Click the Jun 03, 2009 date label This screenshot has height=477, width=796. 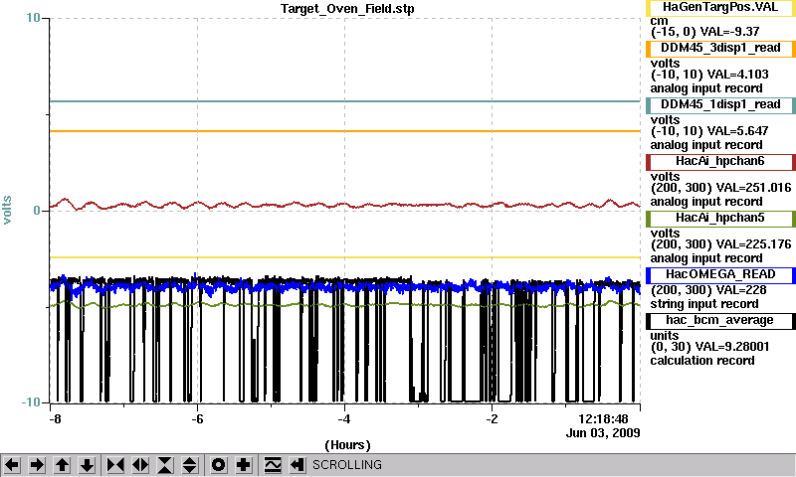point(603,433)
